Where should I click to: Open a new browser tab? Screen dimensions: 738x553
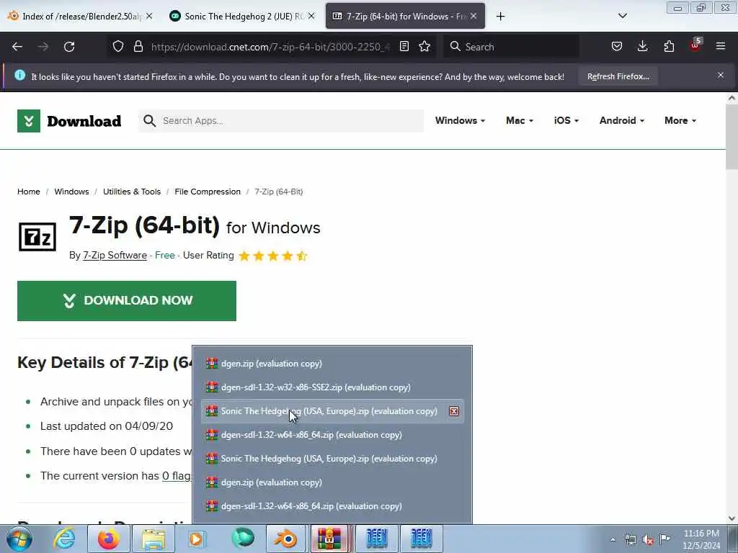tap(500, 17)
